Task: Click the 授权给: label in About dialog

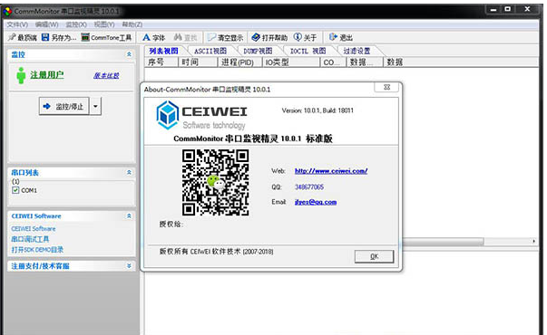Action: click(x=171, y=224)
